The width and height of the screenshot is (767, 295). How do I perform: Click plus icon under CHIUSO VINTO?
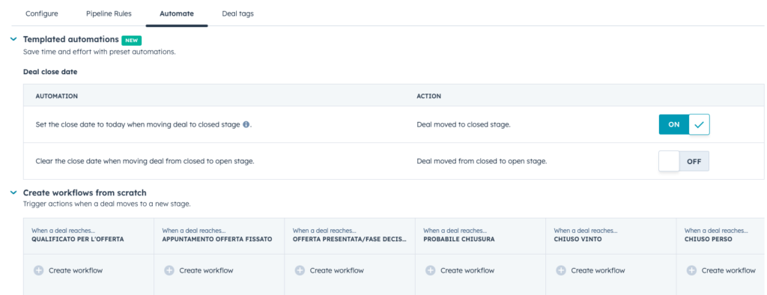coord(561,270)
